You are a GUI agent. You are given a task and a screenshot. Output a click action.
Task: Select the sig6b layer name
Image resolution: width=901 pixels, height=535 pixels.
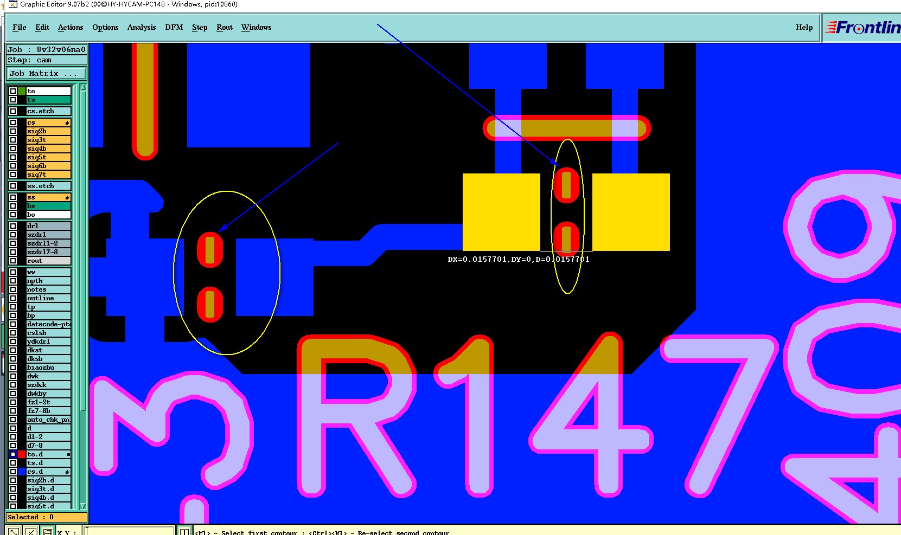49,166
